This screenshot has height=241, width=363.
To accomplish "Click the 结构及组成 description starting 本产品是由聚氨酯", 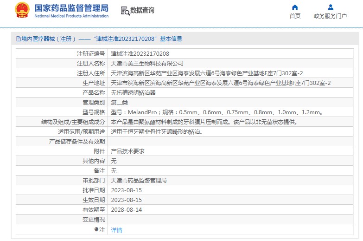I will click(204, 122).
